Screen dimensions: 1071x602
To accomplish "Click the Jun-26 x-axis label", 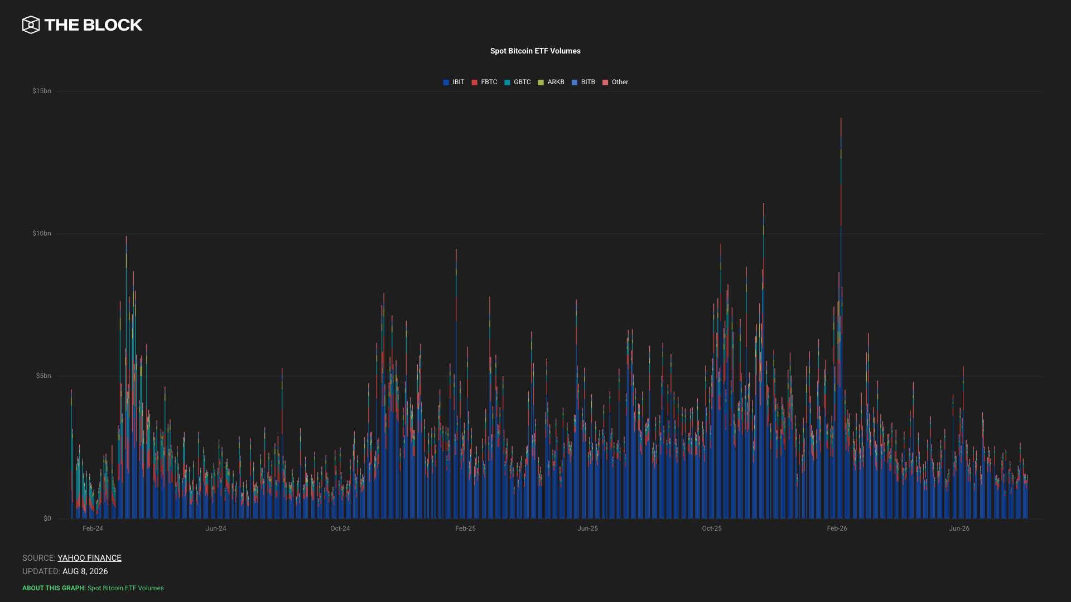I will [x=959, y=528].
